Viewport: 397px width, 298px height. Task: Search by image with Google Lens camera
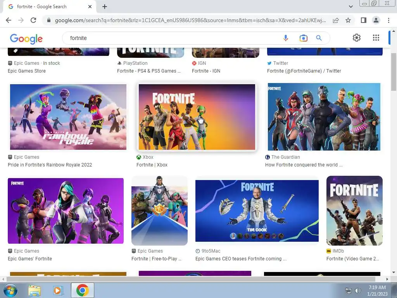point(303,38)
